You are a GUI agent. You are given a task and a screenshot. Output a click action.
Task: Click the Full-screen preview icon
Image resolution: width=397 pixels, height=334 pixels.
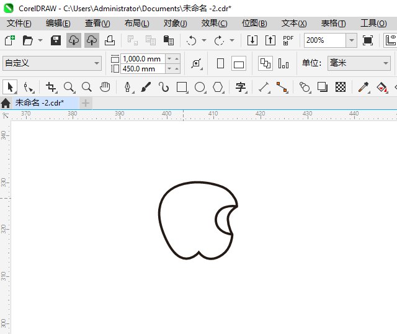click(x=368, y=40)
